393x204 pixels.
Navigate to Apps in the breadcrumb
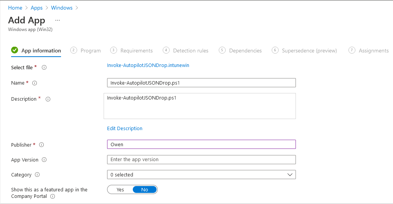(x=37, y=8)
